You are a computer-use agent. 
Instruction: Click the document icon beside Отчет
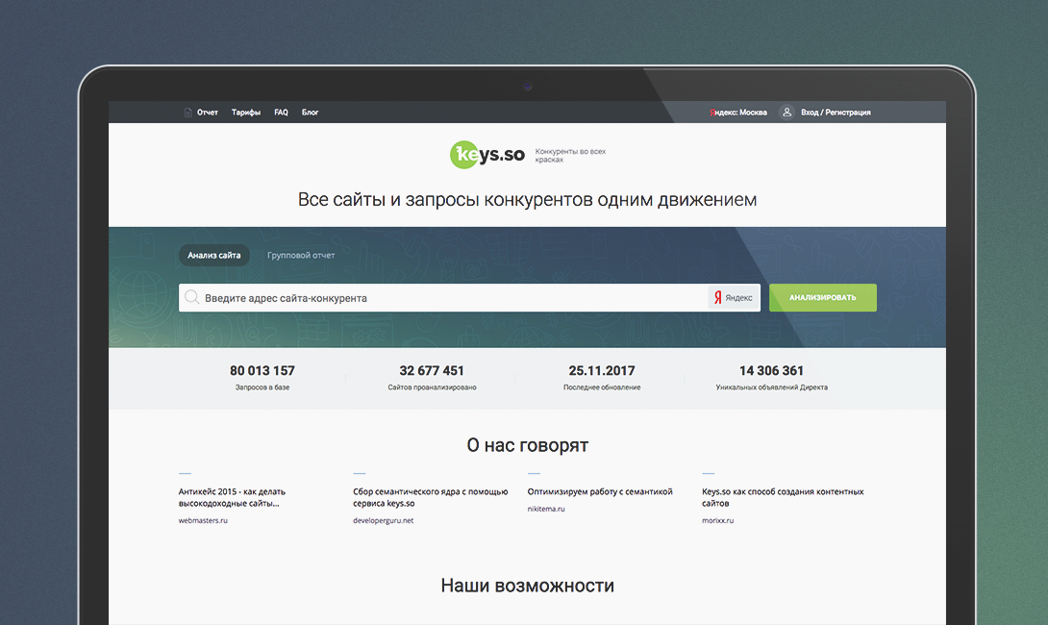[187, 112]
